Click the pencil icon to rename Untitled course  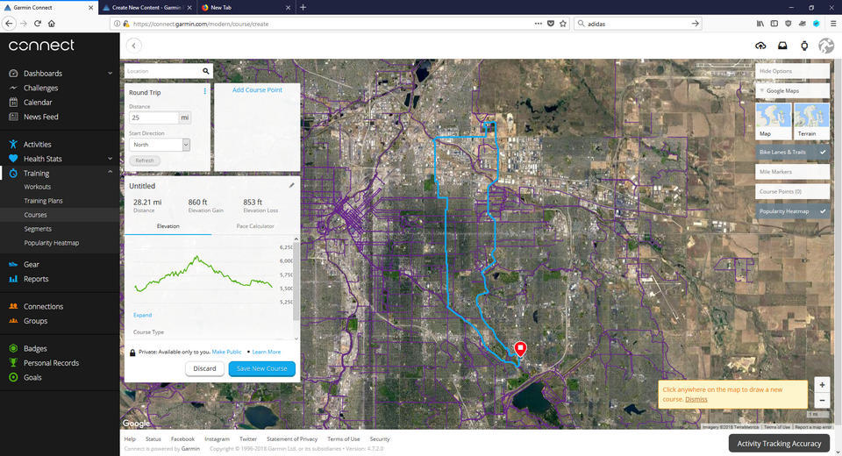click(x=292, y=186)
